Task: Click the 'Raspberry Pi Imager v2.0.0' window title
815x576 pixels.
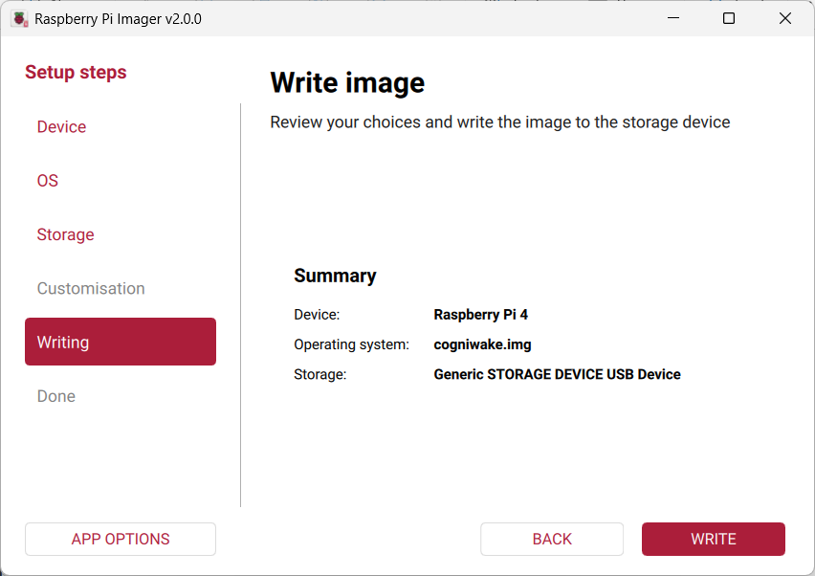Action: 118,19
